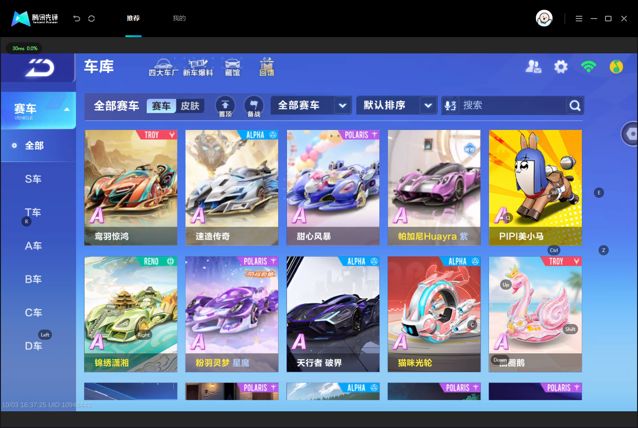Check the green Wi-Fi network status icon

point(588,67)
